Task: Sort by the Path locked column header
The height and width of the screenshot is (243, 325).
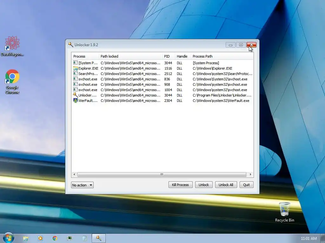Action: click(x=130, y=56)
